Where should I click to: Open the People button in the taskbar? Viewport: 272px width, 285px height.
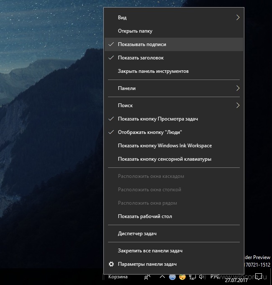tap(147, 277)
